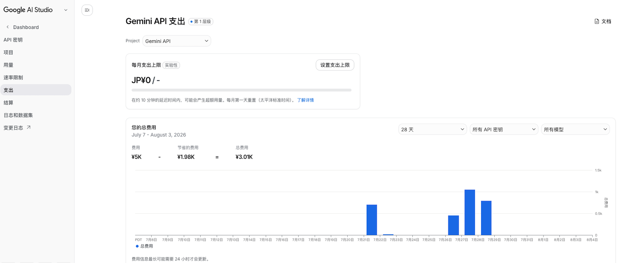Open 速率限制 in the sidebar
Viewport: 643px width, 263px height.
coord(36,77)
